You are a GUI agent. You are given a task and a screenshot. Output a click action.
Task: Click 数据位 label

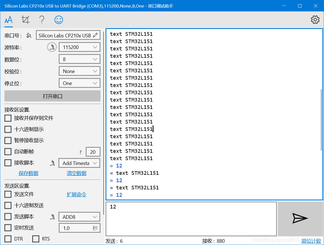(x=13, y=60)
